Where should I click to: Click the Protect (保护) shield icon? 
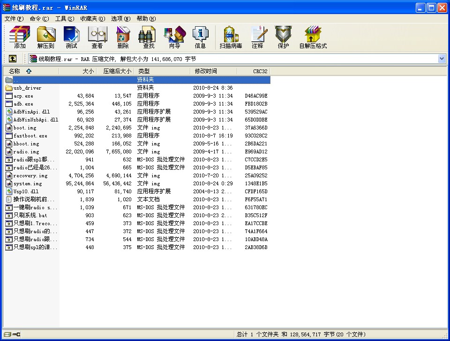pyautogui.click(x=283, y=38)
